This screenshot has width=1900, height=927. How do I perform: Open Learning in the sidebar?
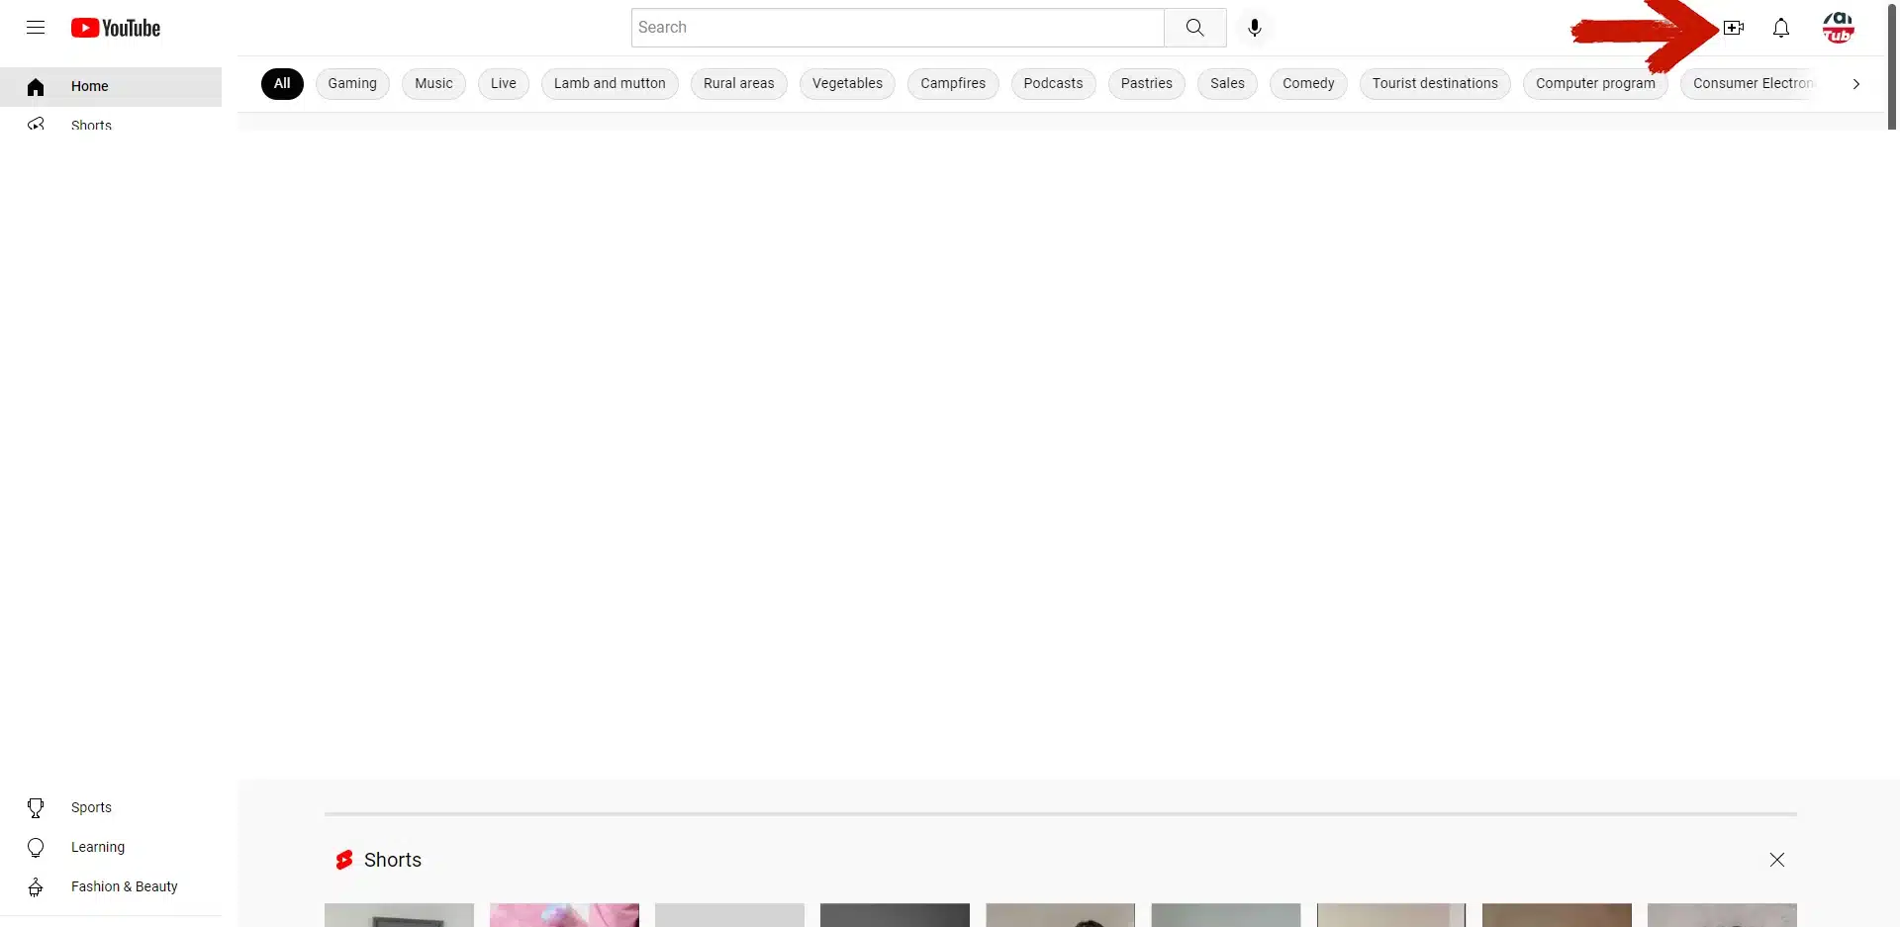coord(97,847)
